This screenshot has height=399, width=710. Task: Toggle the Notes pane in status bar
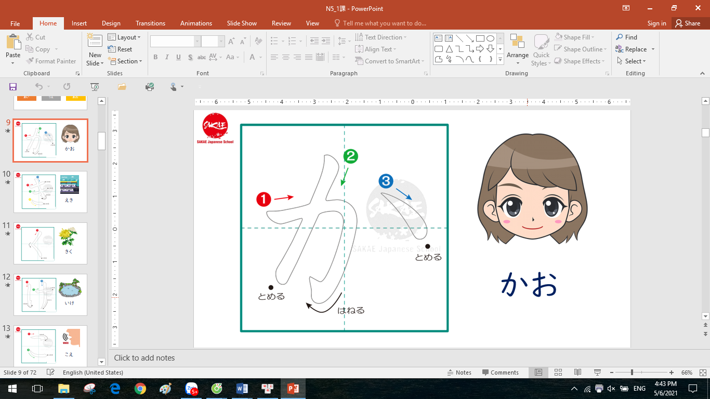tap(459, 373)
